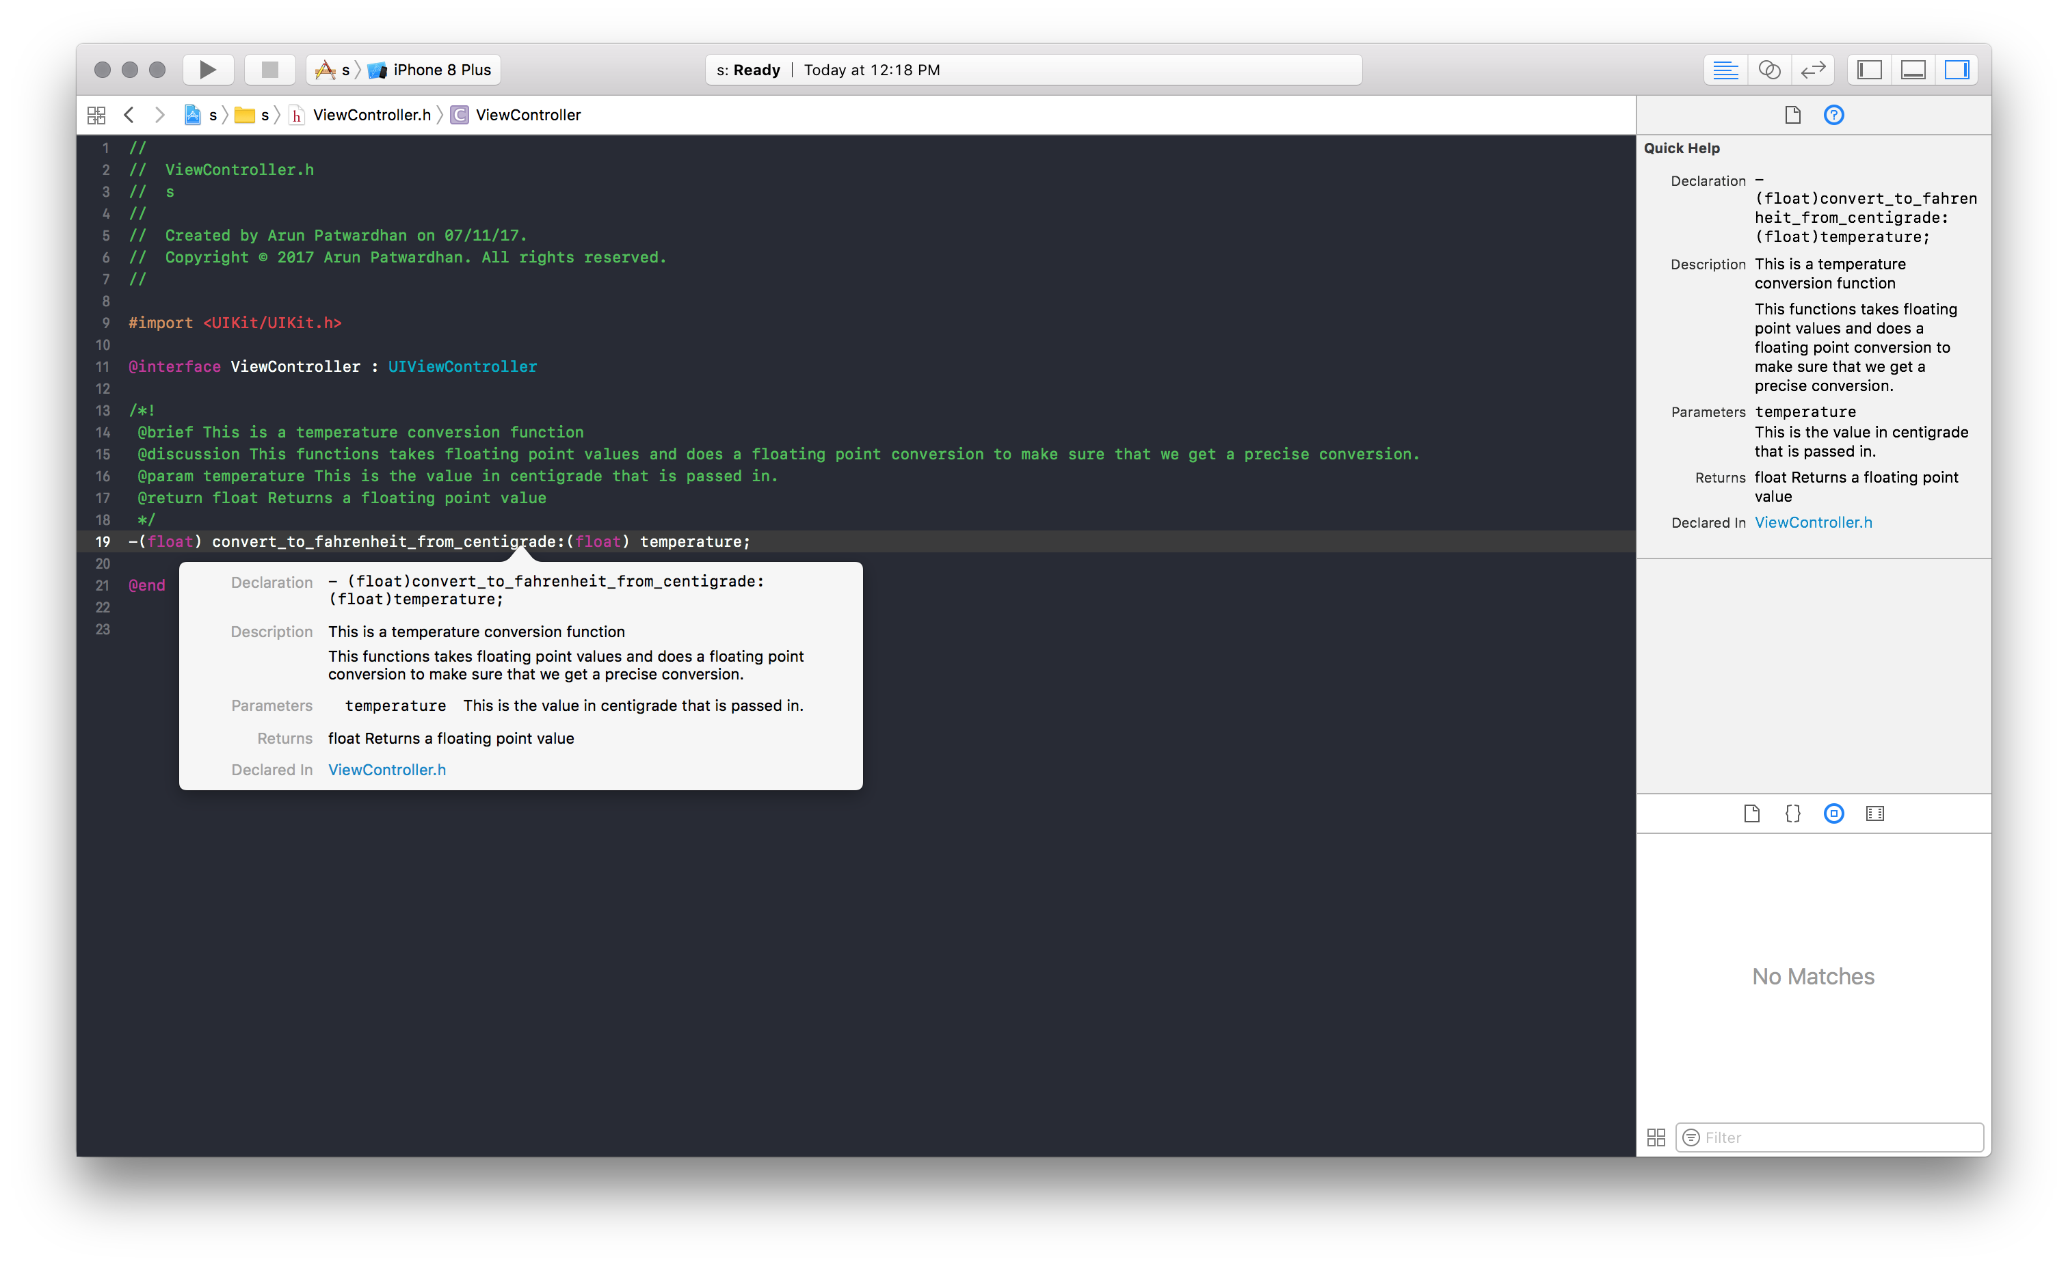Click the Run (play) button

(207, 70)
